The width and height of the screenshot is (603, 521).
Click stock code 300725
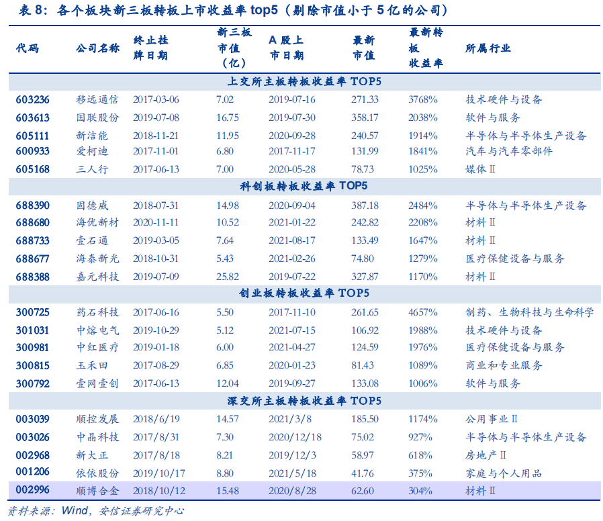pyautogui.click(x=33, y=313)
